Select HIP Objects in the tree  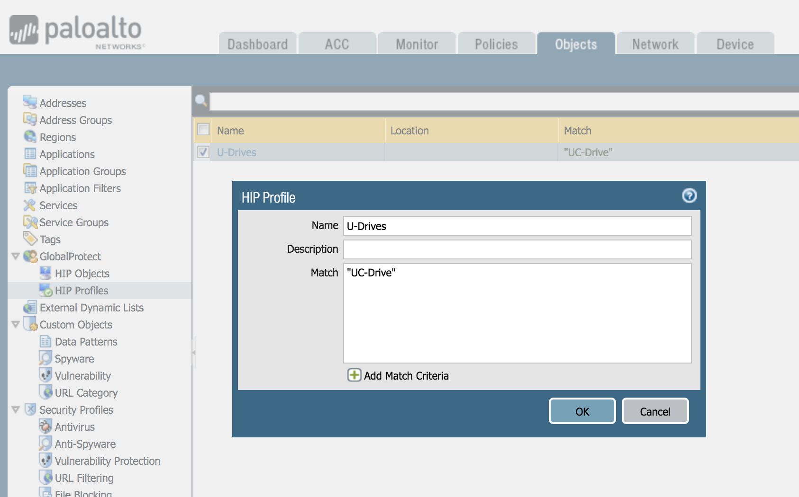pyautogui.click(x=82, y=274)
